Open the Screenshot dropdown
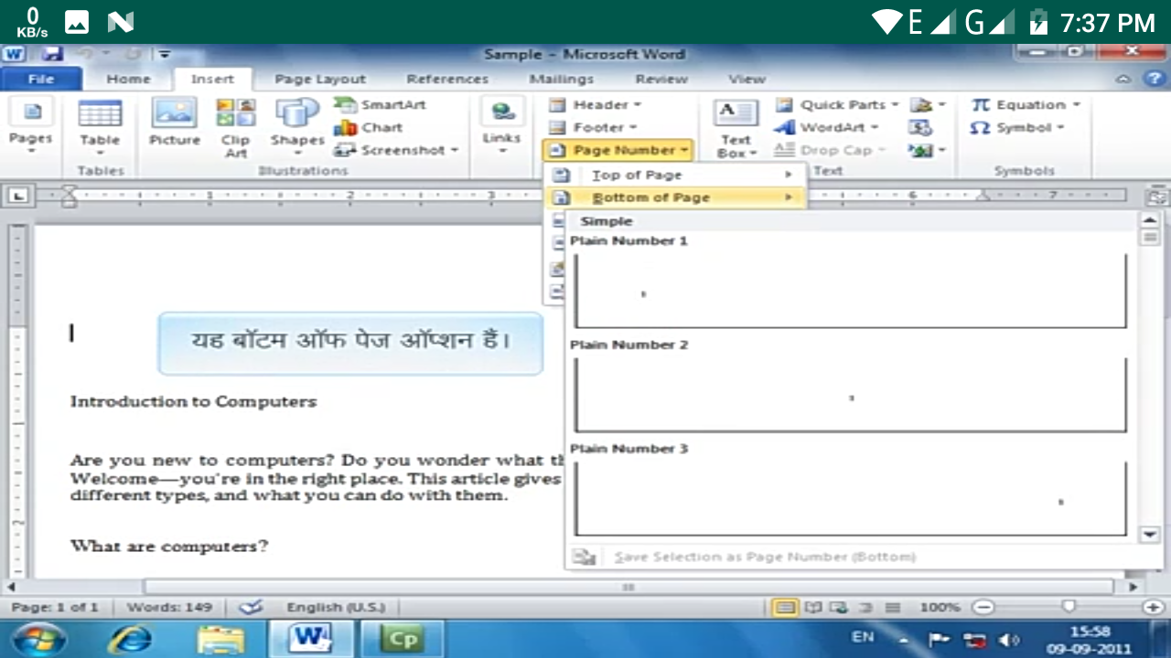The width and height of the screenshot is (1171, 658). click(397, 150)
